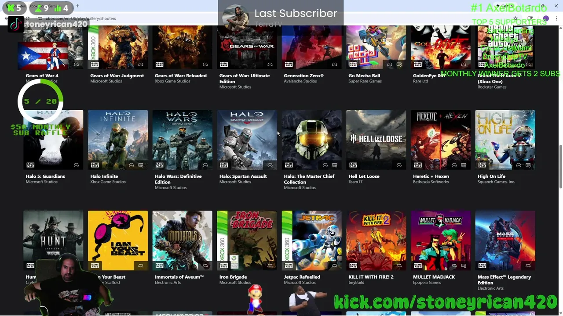Click controller icon on Mass Effect Legendary Edition card
563x316 pixels.
(528, 266)
